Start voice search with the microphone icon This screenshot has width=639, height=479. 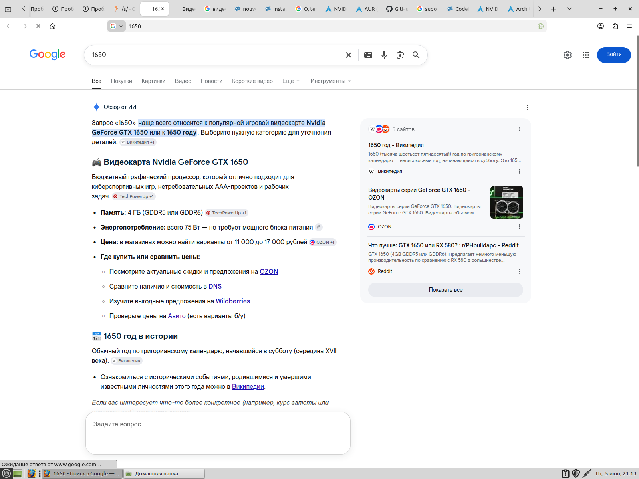tap(384, 55)
